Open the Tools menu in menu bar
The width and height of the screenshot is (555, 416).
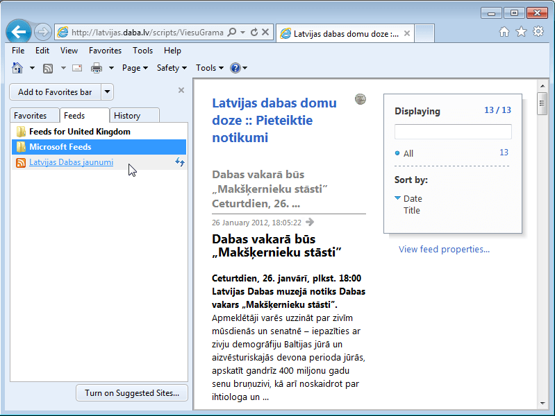[142, 51]
